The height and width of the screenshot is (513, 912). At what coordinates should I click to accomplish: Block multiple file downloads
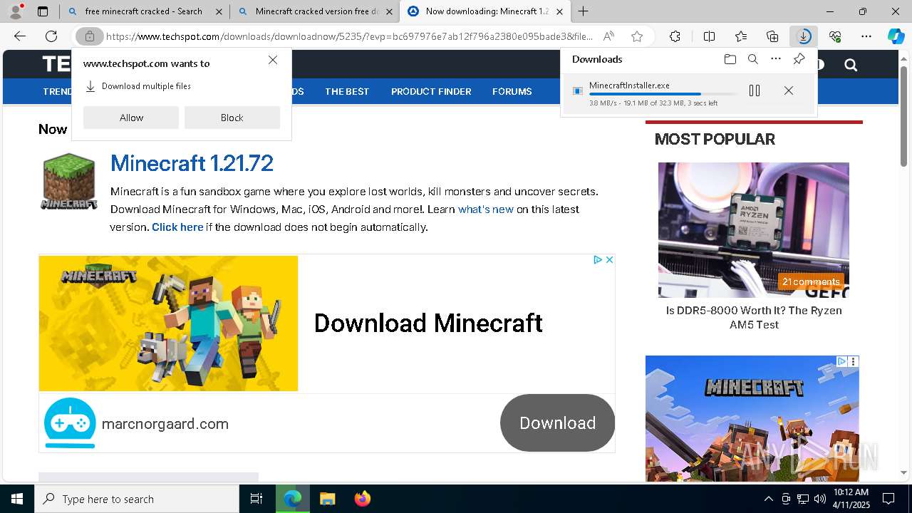coord(232,118)
